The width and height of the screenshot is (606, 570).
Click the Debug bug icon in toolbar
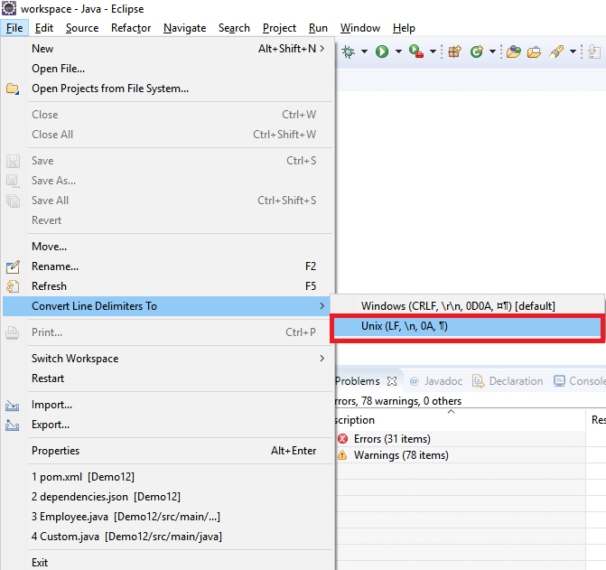(349, 52)
